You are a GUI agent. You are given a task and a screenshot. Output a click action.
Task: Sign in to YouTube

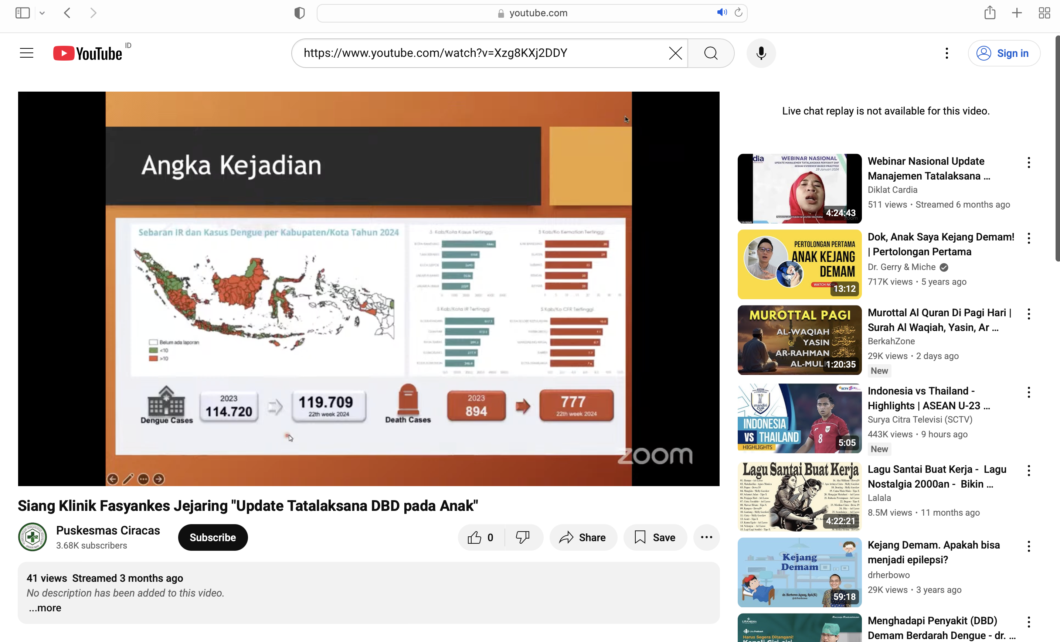pos(1004,53)
